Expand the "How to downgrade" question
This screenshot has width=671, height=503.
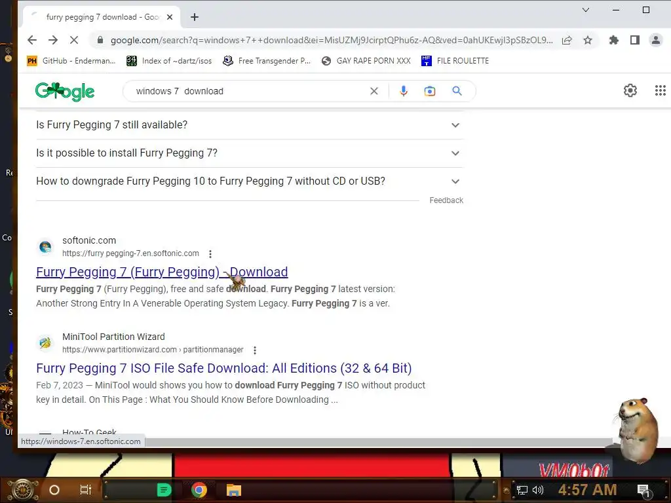[x=250, y=181]
